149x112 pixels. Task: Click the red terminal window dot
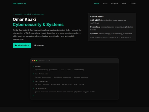pyautogui.click(x=33, y=61)
